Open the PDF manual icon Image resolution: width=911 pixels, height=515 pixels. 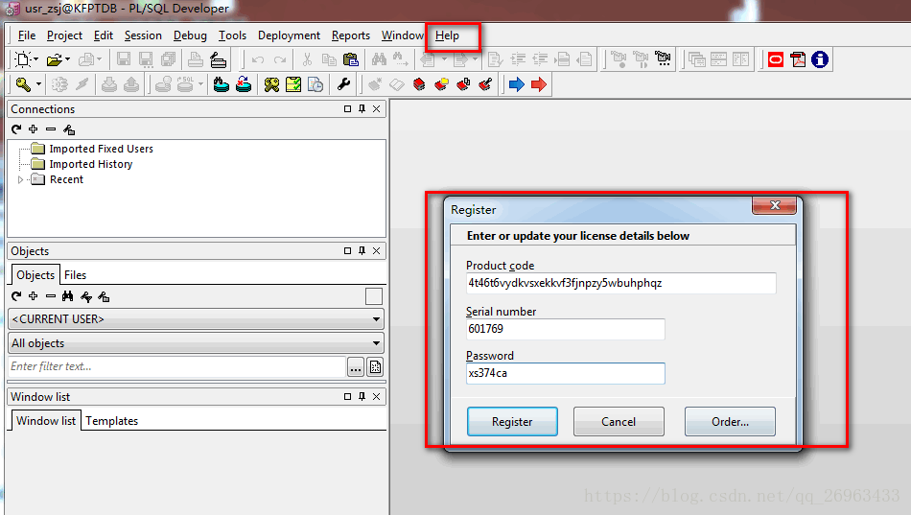click(798, 59)
